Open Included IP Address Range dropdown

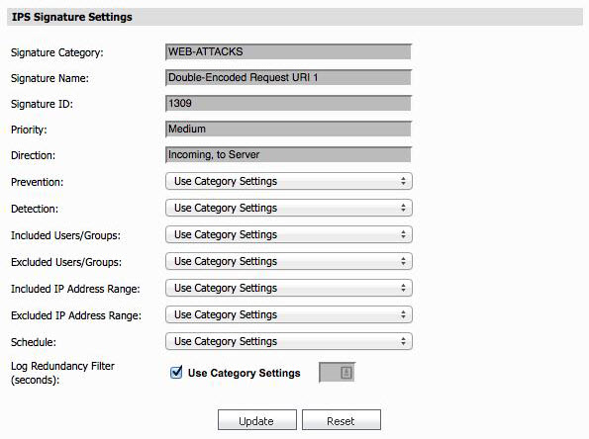tap(288, 288)
